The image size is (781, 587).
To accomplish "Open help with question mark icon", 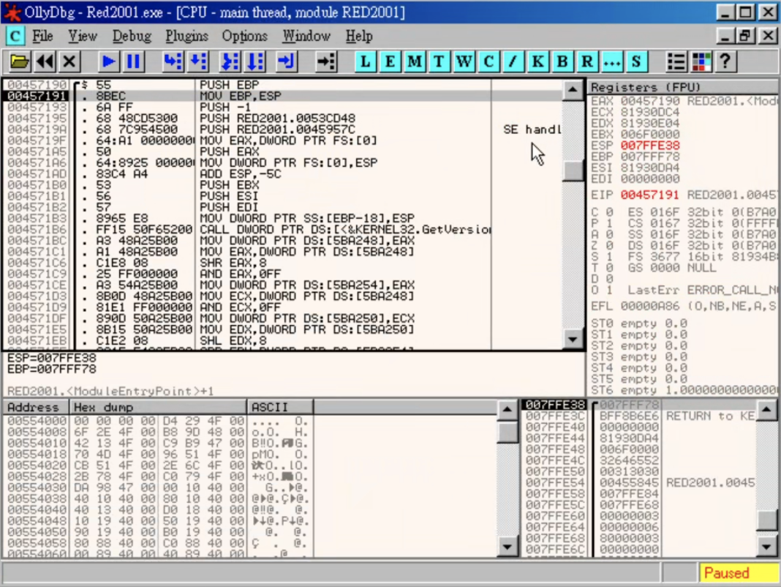I will 725,61.
